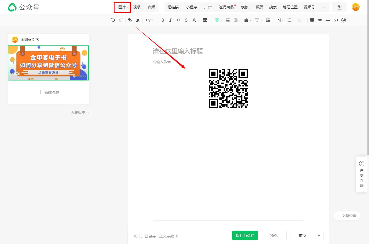The image size is (369, 244).
Task: Go to the 公众号 home logo
Action: [x=24, y=7]
